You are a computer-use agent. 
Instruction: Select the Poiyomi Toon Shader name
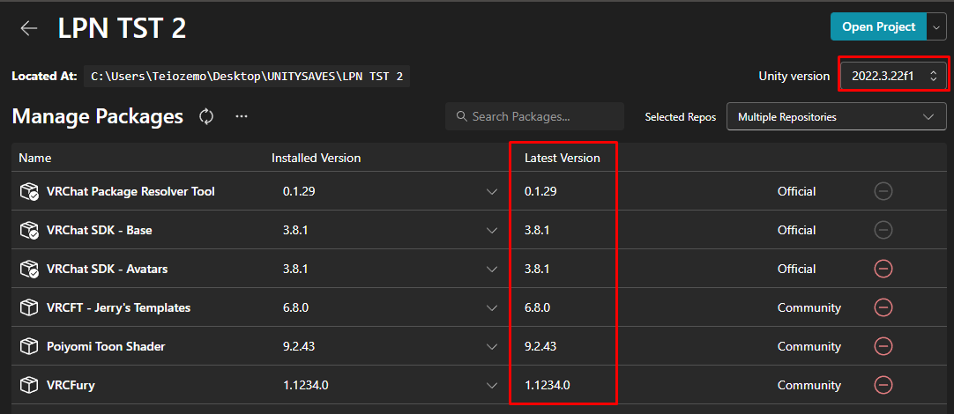(106, 346)
